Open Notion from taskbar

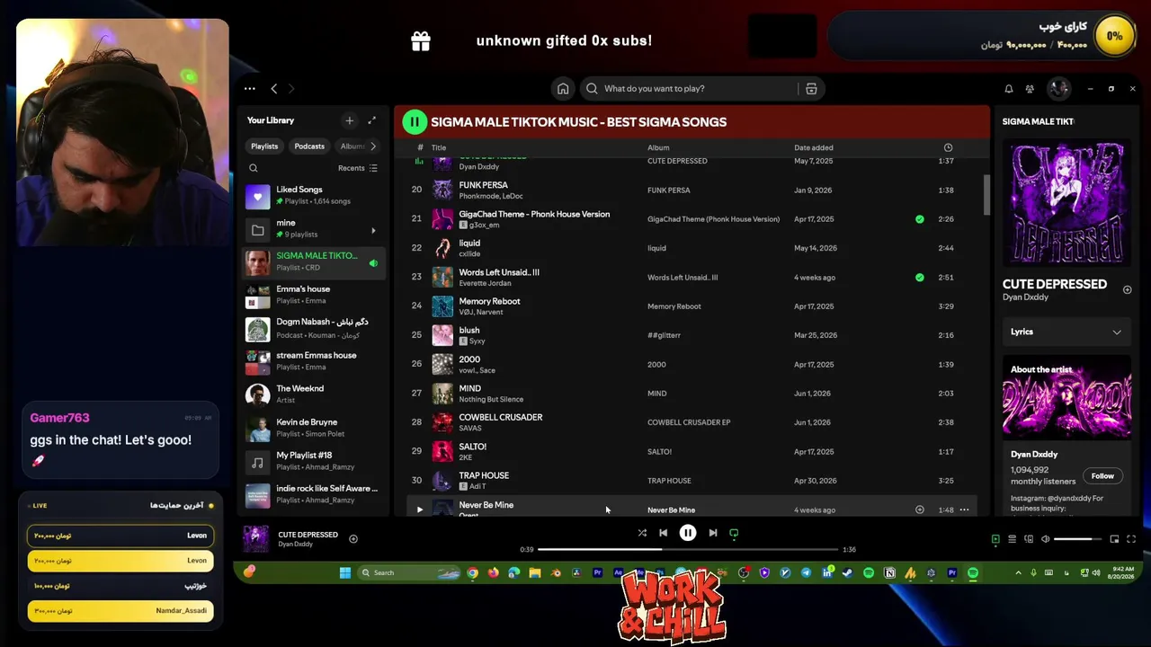pyautogui.click(x=889, y=572)
